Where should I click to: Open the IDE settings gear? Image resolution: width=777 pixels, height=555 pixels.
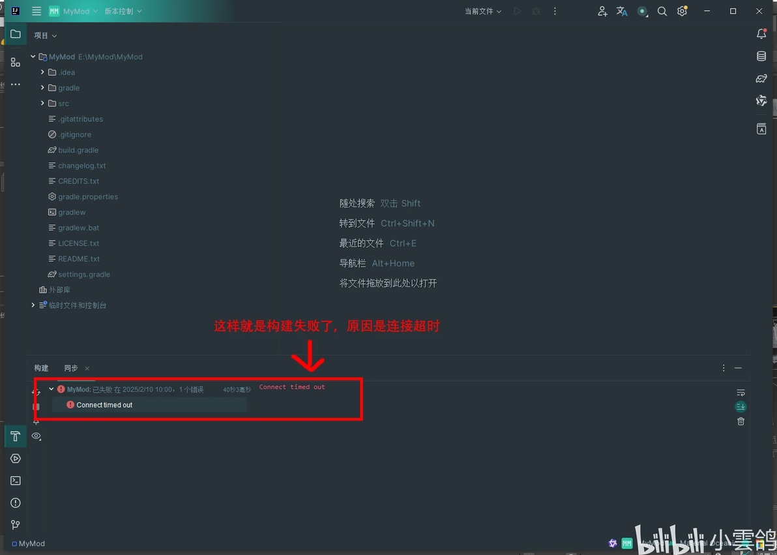point(682,11)
